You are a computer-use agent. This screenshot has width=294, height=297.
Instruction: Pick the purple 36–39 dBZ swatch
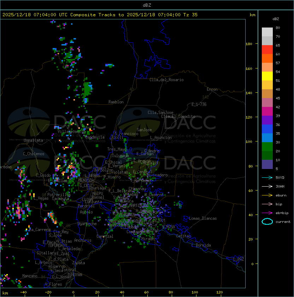tap(267, 120)
